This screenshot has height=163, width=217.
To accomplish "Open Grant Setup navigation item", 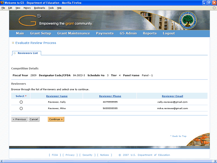I will (x=41, y=33).
